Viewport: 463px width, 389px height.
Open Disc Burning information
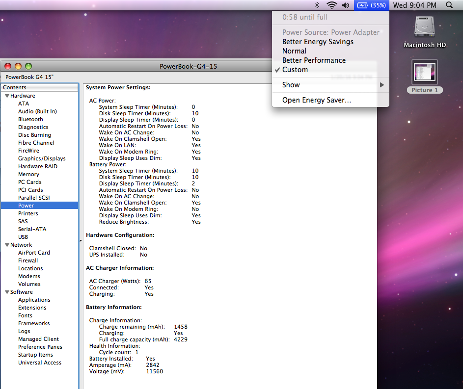pyautogui.click(x=34, y=135)
